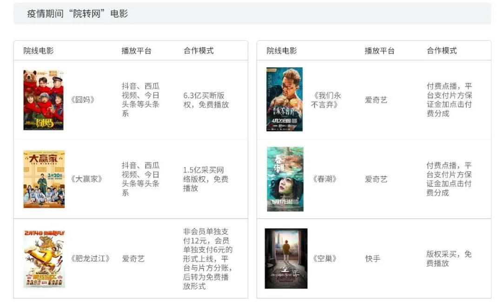Click the left table's 院线电影 header
Viewport: 502px width, 302px height.
[39, 51]
